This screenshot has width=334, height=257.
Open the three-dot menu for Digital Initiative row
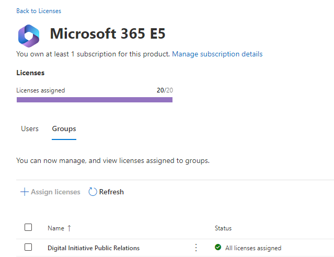pyautogui.click(x=196, y=248)
